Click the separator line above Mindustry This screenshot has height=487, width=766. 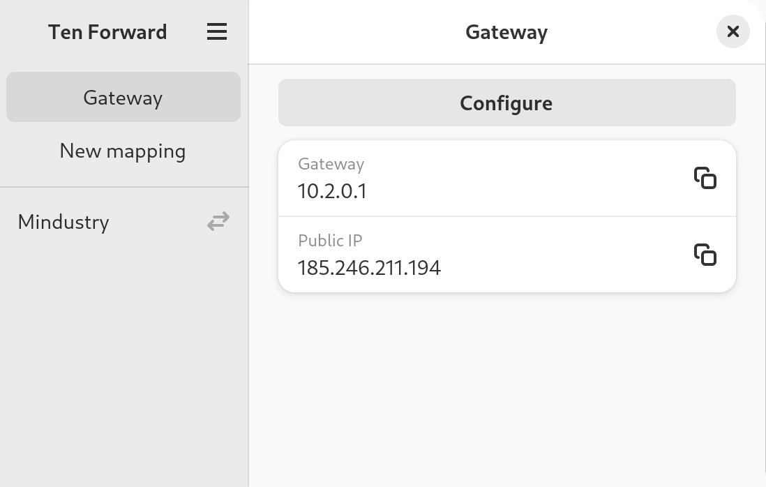point(124,186)
